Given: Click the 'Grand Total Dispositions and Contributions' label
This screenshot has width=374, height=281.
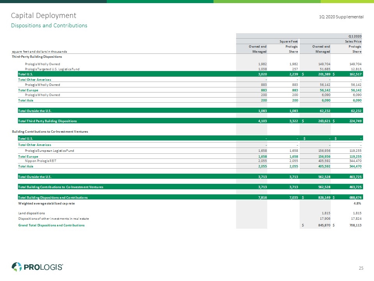Looking at the screenshot, I should point(51,225).
